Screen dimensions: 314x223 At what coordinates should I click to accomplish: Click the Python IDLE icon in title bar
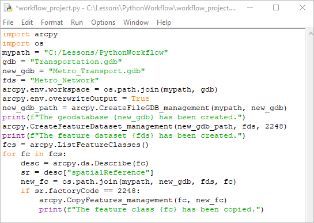[x=8, y=8]
